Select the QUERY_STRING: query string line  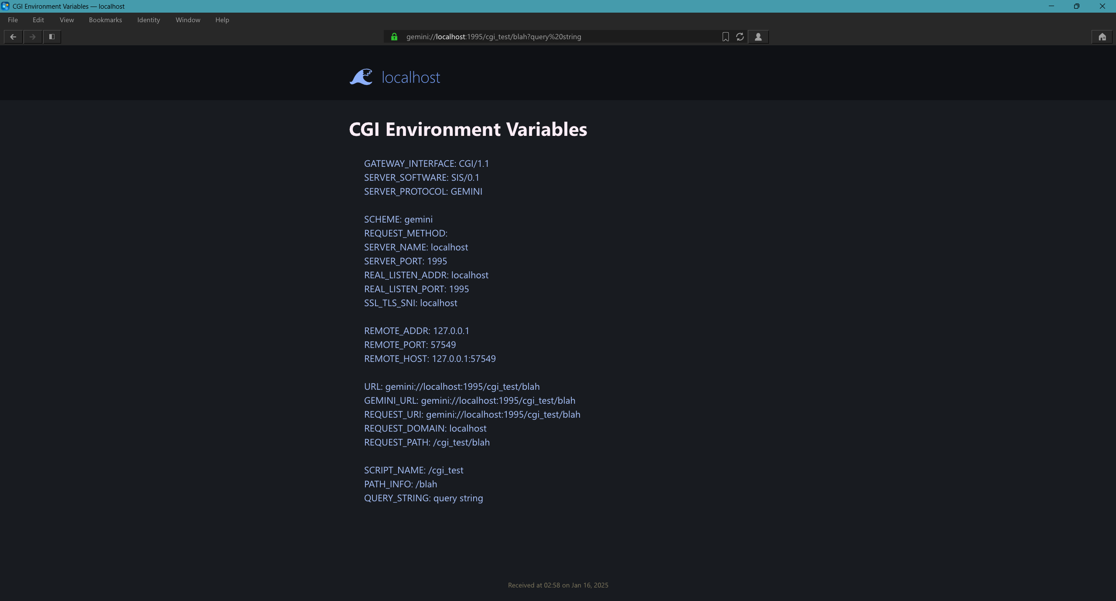pyautogui.click(x=423, y=498)
